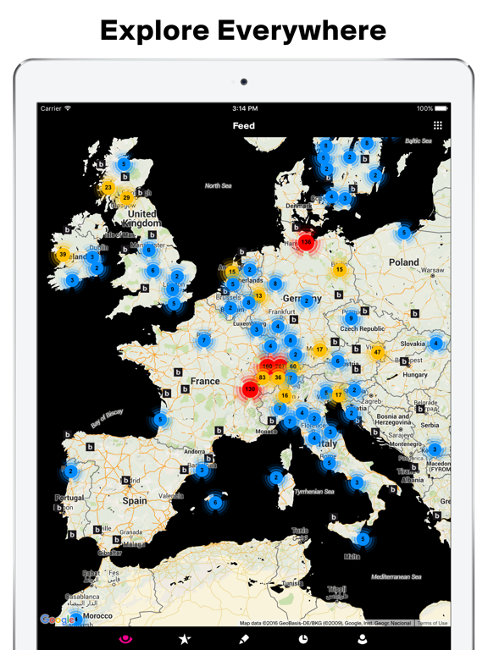Open the star favorites tab

[185, 639]
